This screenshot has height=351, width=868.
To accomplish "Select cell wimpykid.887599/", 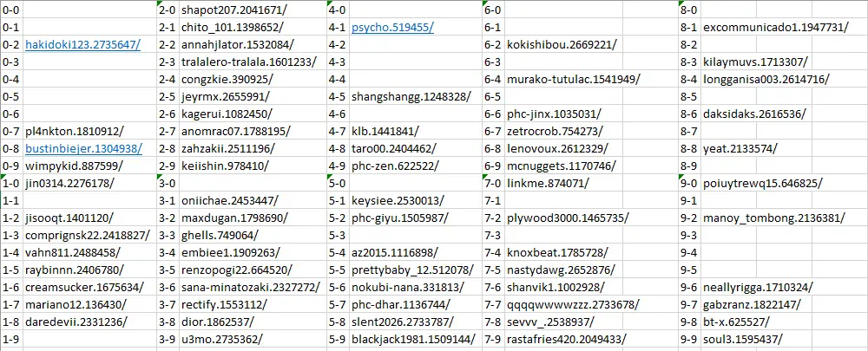I will click(x=89, y=166).
